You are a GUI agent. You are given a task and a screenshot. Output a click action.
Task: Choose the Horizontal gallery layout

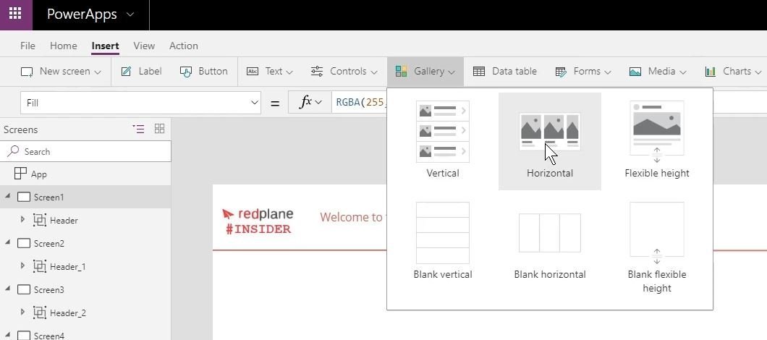[x=550, y=141]
